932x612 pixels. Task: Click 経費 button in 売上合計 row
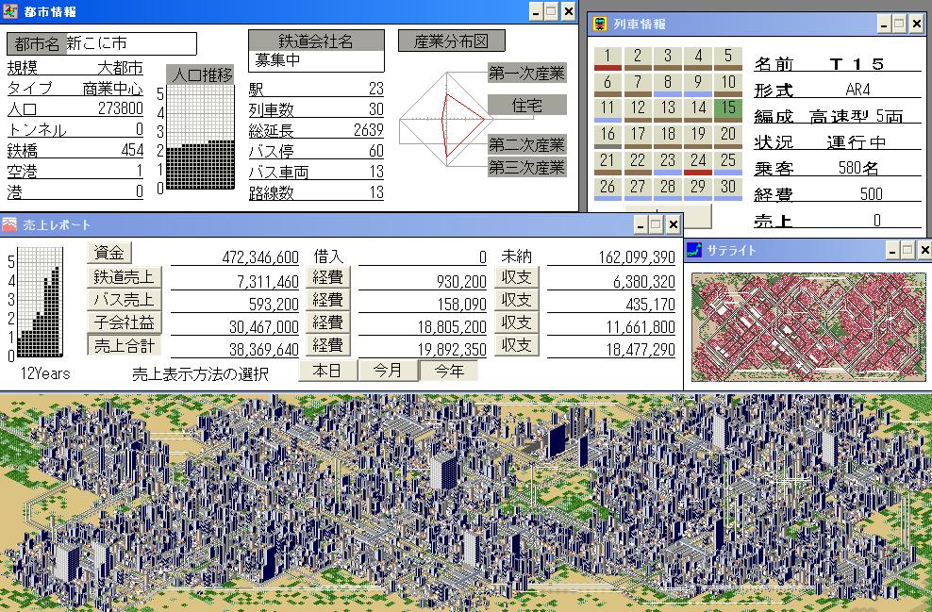tap(328, 344)
